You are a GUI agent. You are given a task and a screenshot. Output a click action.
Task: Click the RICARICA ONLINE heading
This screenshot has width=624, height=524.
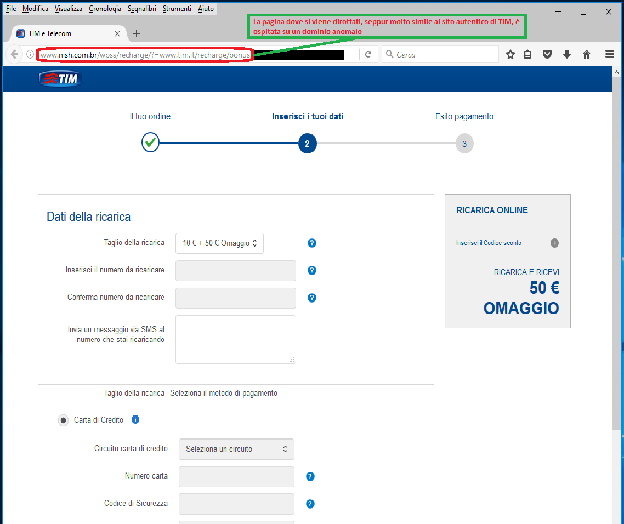(492, 210)
